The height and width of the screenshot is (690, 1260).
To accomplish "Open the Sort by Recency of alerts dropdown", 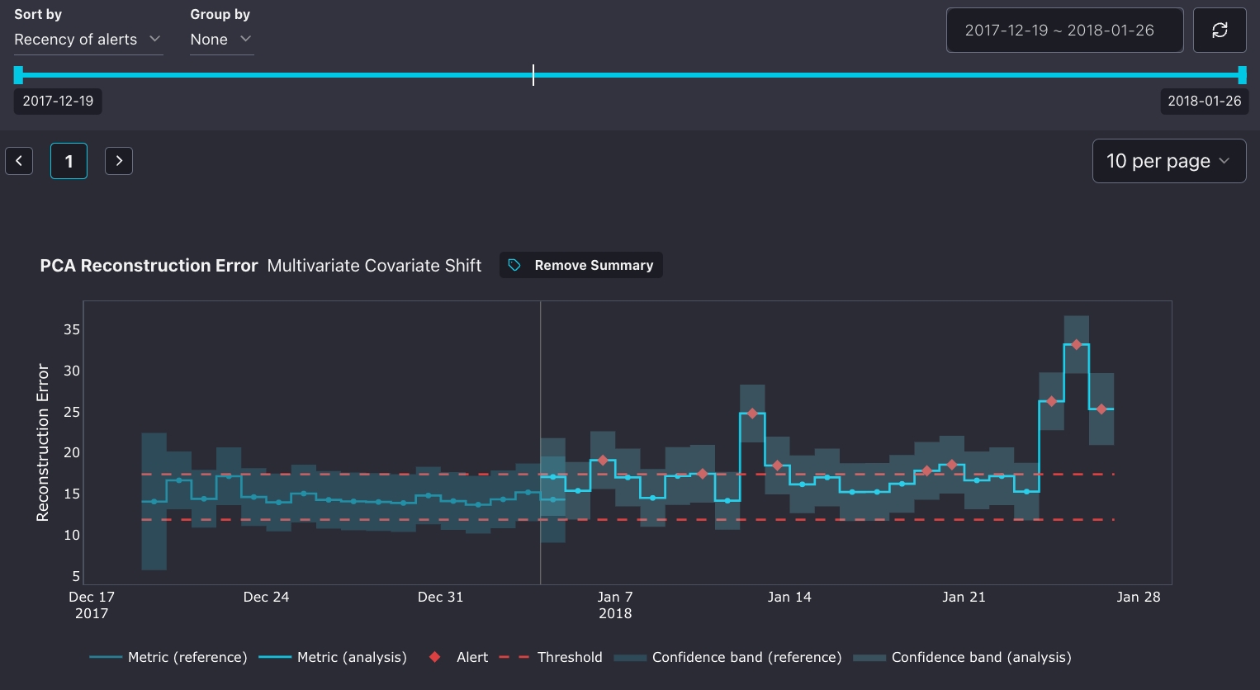I will click(x=88, y=40).
